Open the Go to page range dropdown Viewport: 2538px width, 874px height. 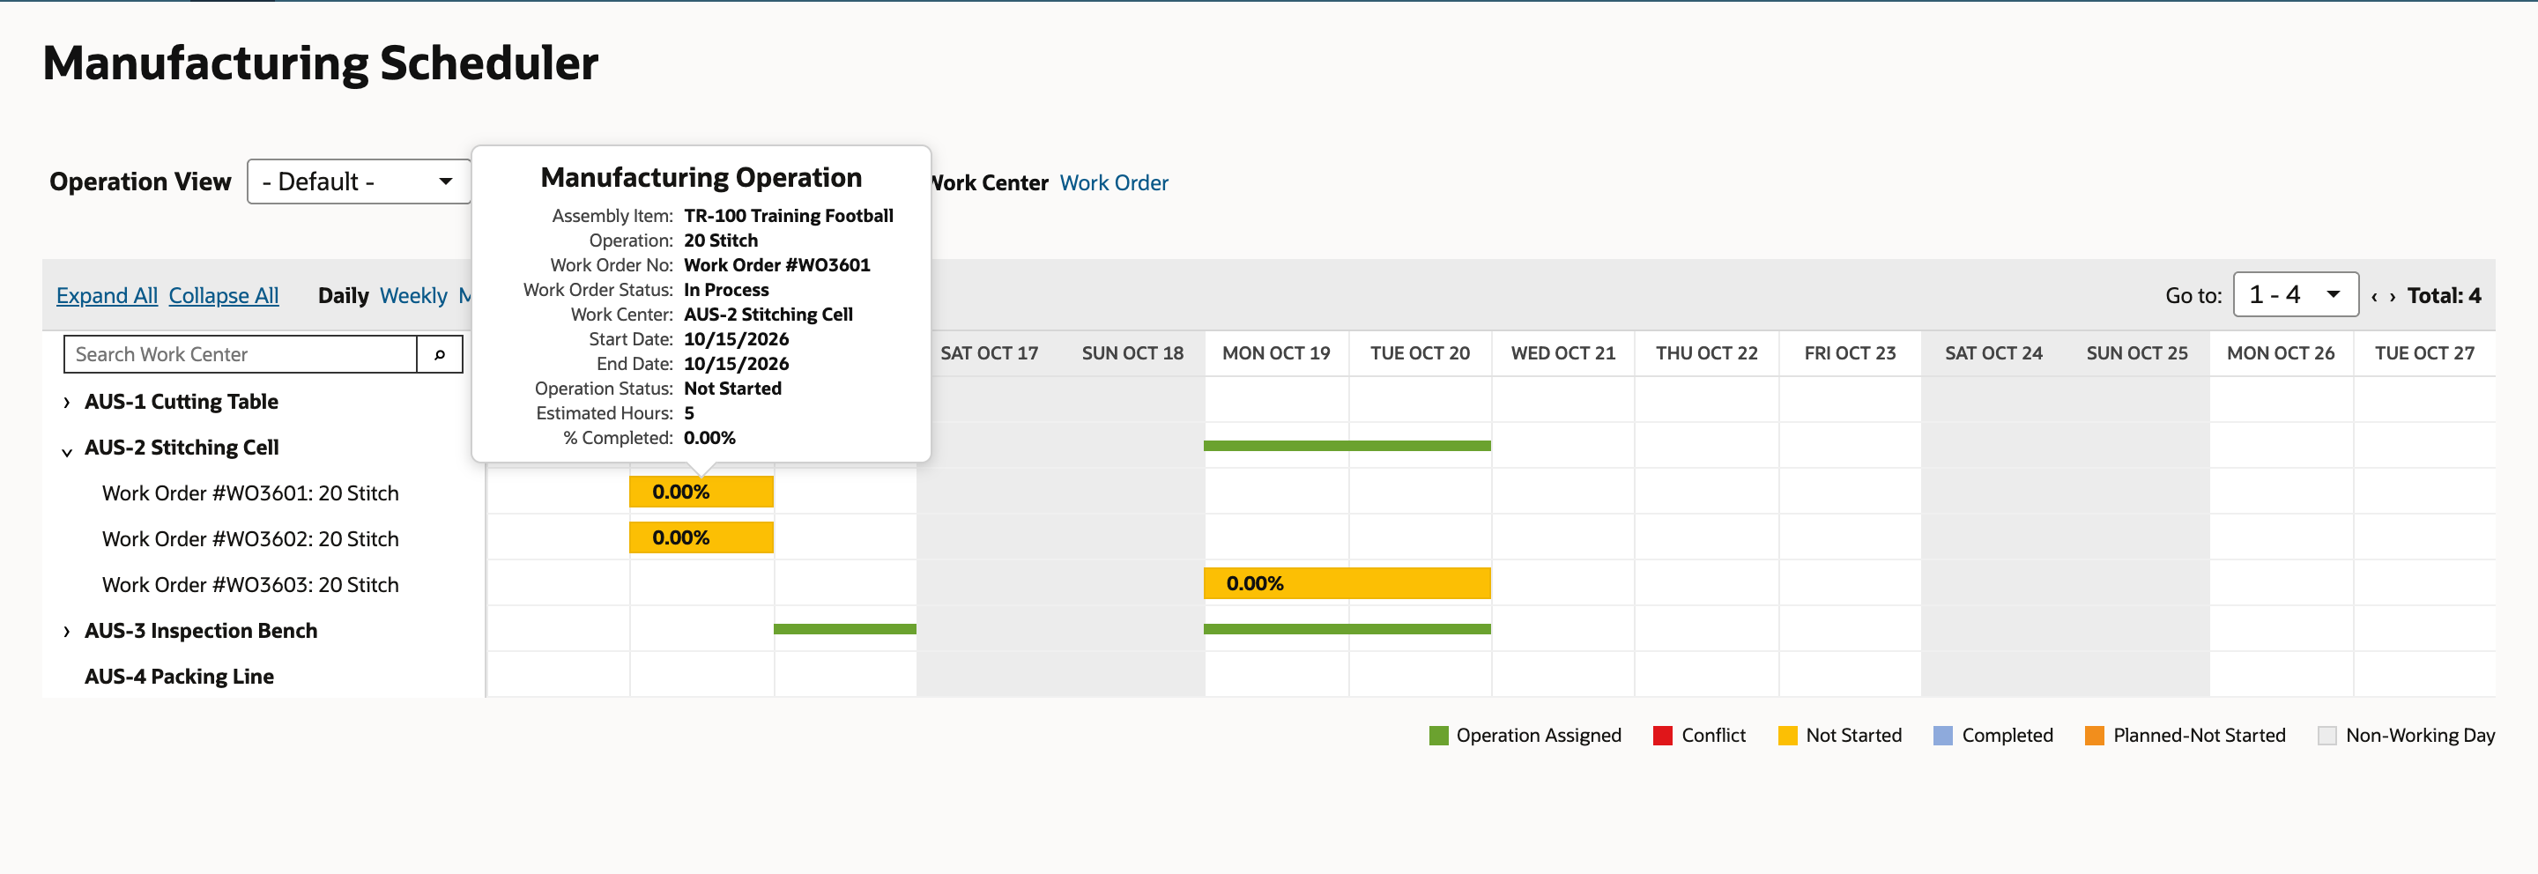2295,294
